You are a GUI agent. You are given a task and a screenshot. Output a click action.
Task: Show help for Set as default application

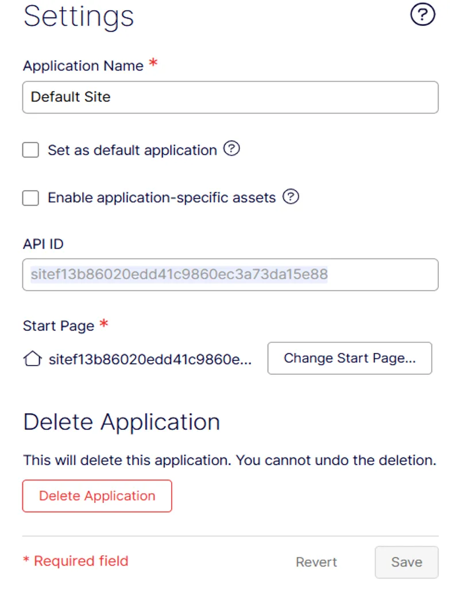coord(231,148)
